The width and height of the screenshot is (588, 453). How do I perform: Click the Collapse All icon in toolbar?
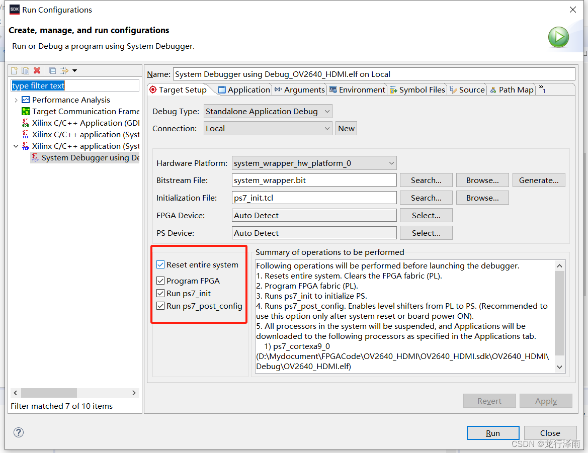52,70
